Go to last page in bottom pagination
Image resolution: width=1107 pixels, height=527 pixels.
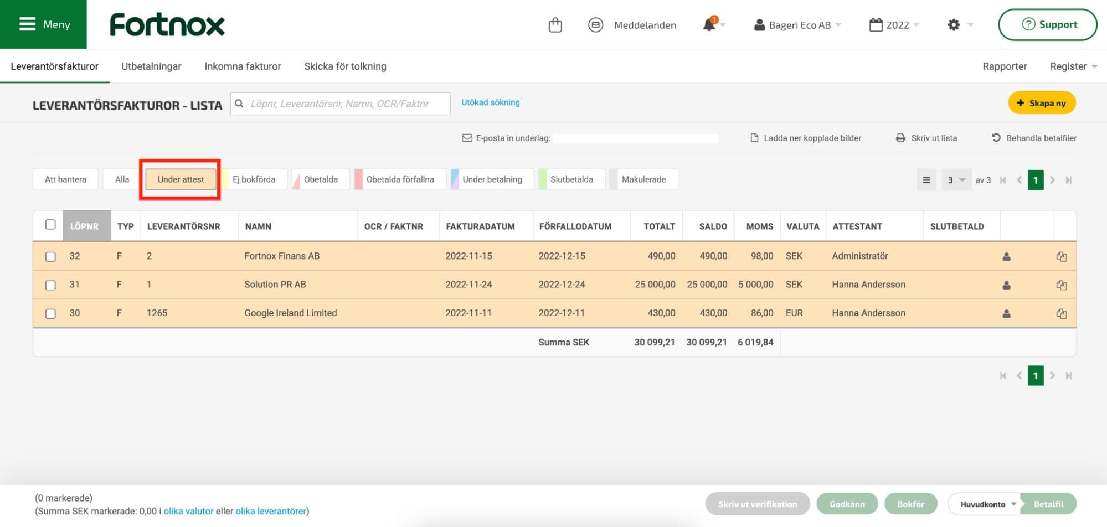pos(1069,375)
